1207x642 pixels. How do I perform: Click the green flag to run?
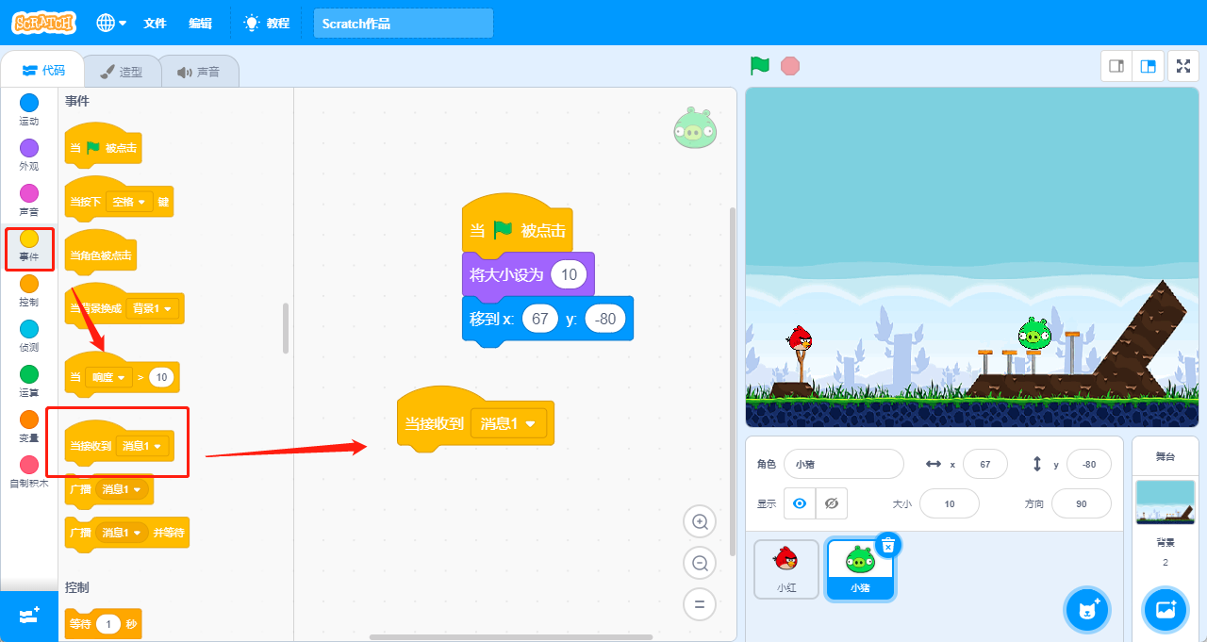tap(760, 66)
